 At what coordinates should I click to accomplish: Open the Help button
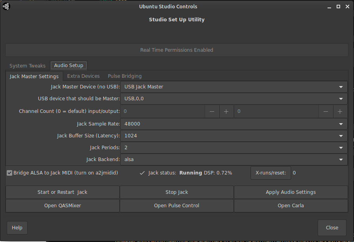pos(17,228)
